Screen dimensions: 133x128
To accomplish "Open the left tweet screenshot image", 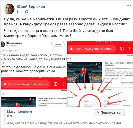I will pos(34,74).
